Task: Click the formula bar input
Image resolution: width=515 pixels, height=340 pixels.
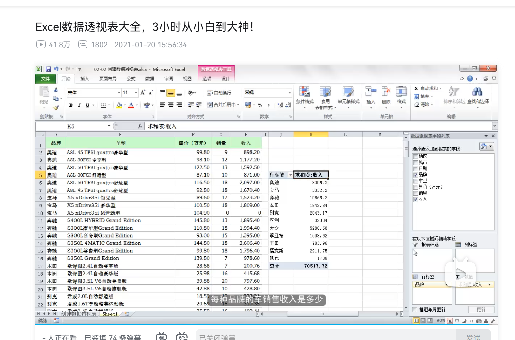Action: coord(318,126)
